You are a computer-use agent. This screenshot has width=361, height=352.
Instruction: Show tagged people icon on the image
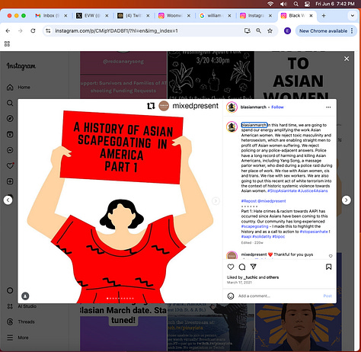pyautogui.click(x=25, y=296)
